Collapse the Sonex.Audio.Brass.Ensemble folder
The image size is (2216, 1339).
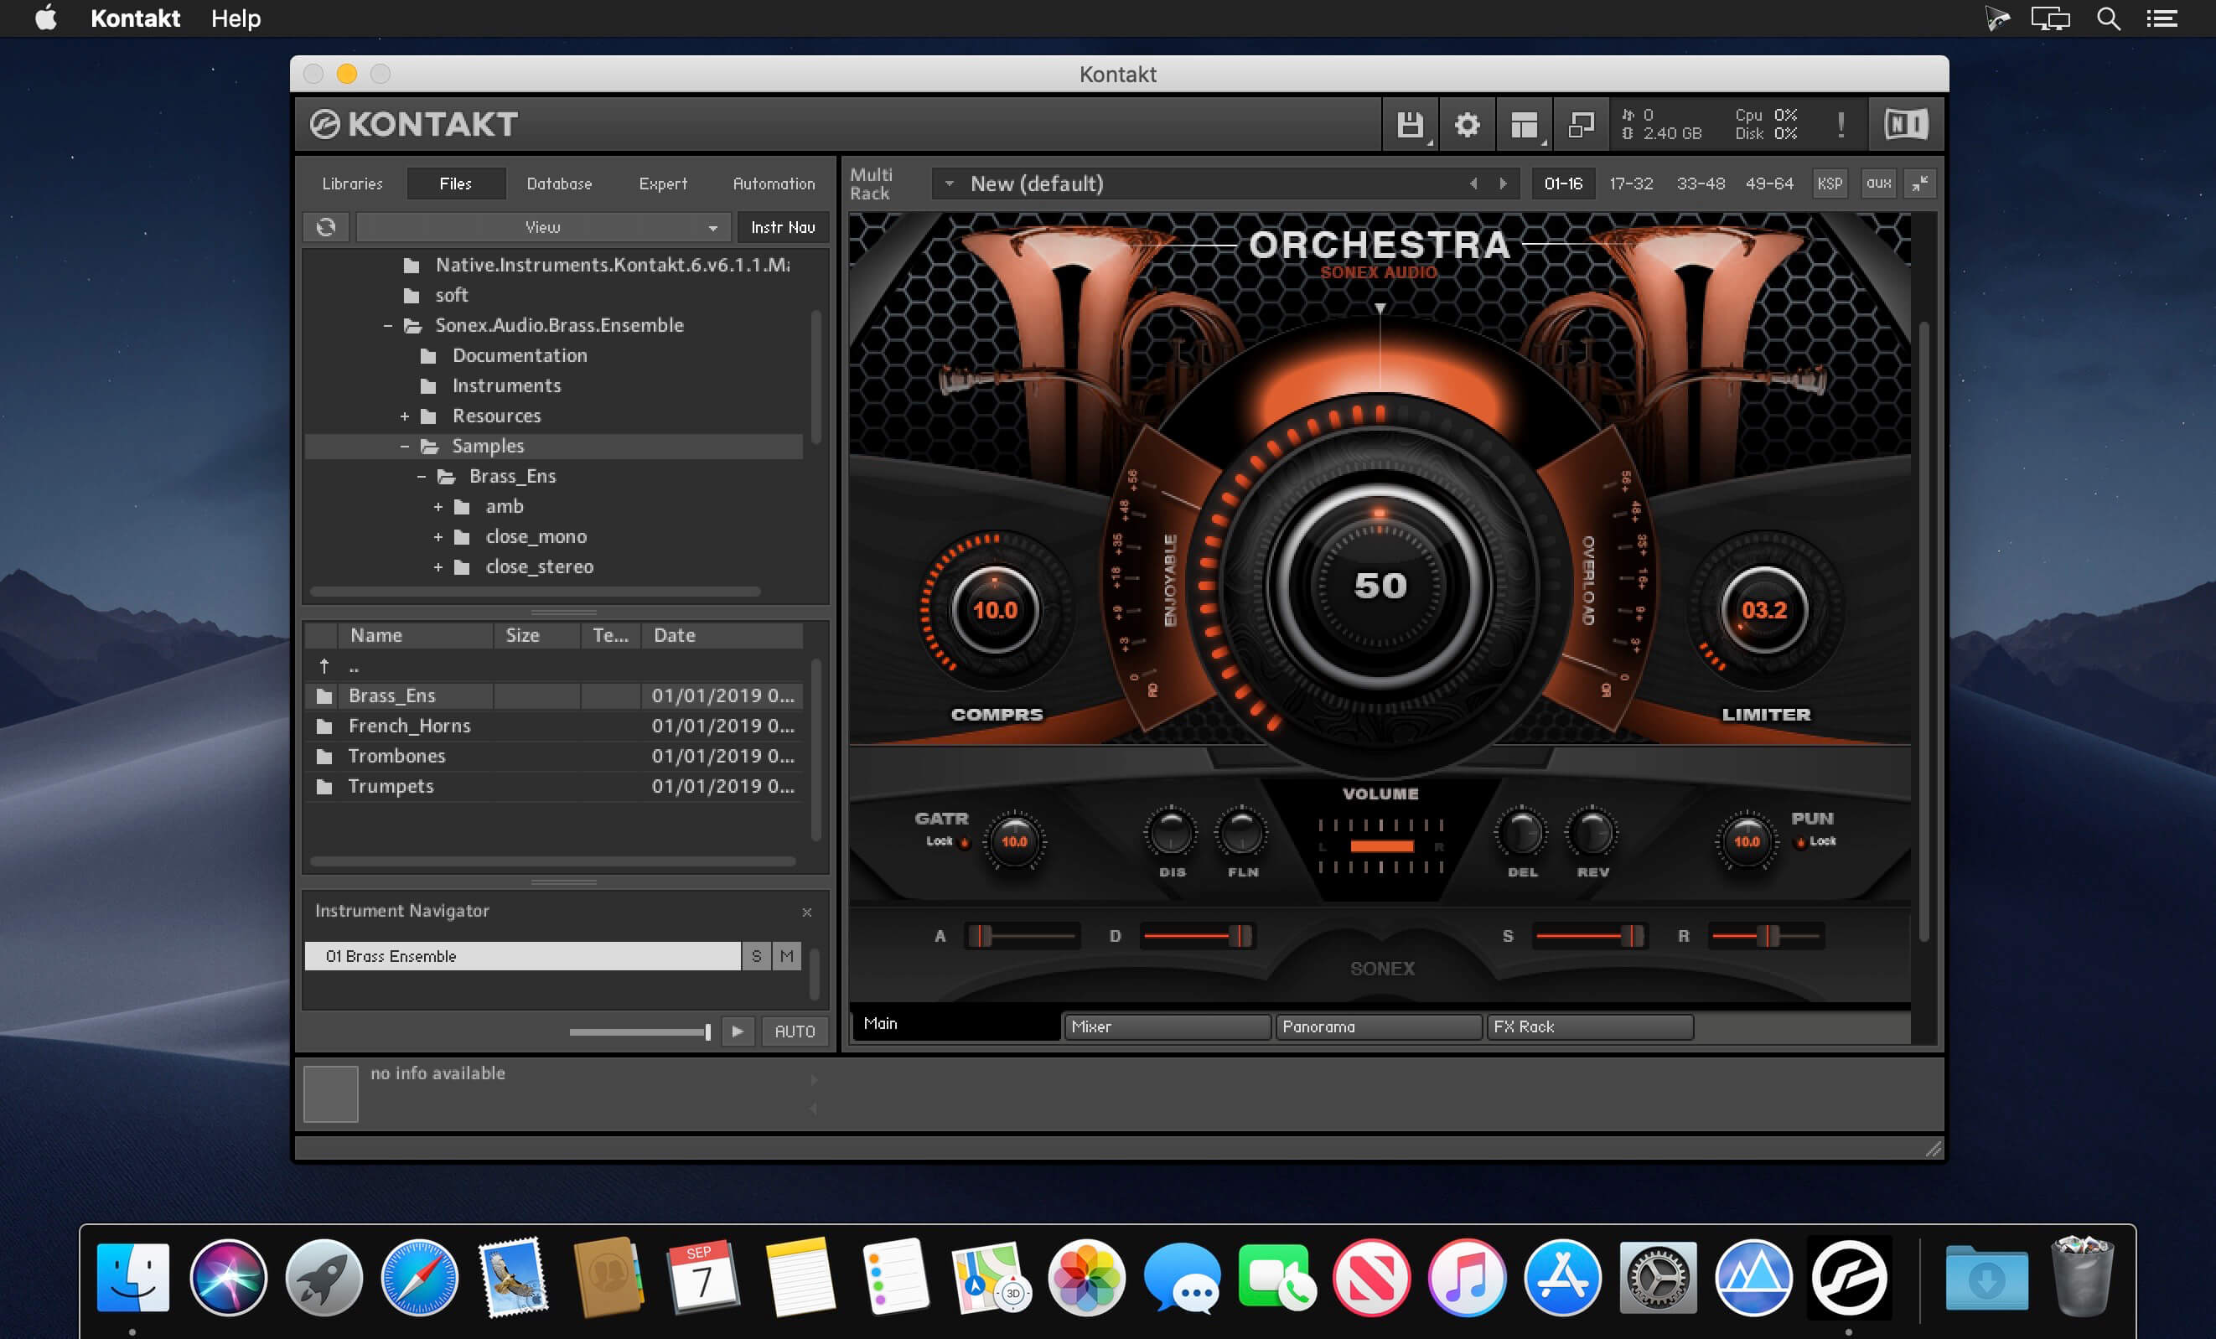(x=387, y=325)
